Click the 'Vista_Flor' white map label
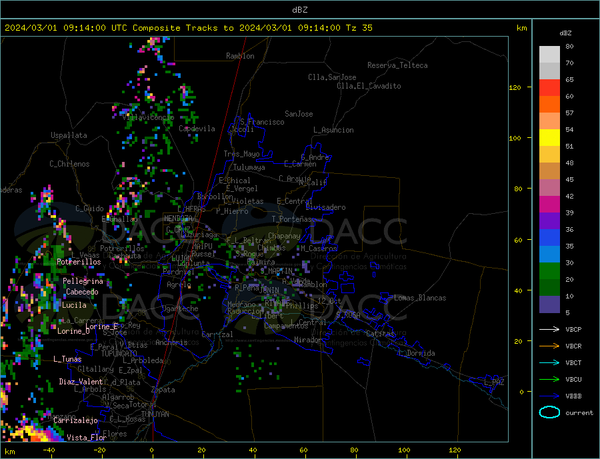The width and height of the screenshot is (600, 459). click(x=87, y=438)
